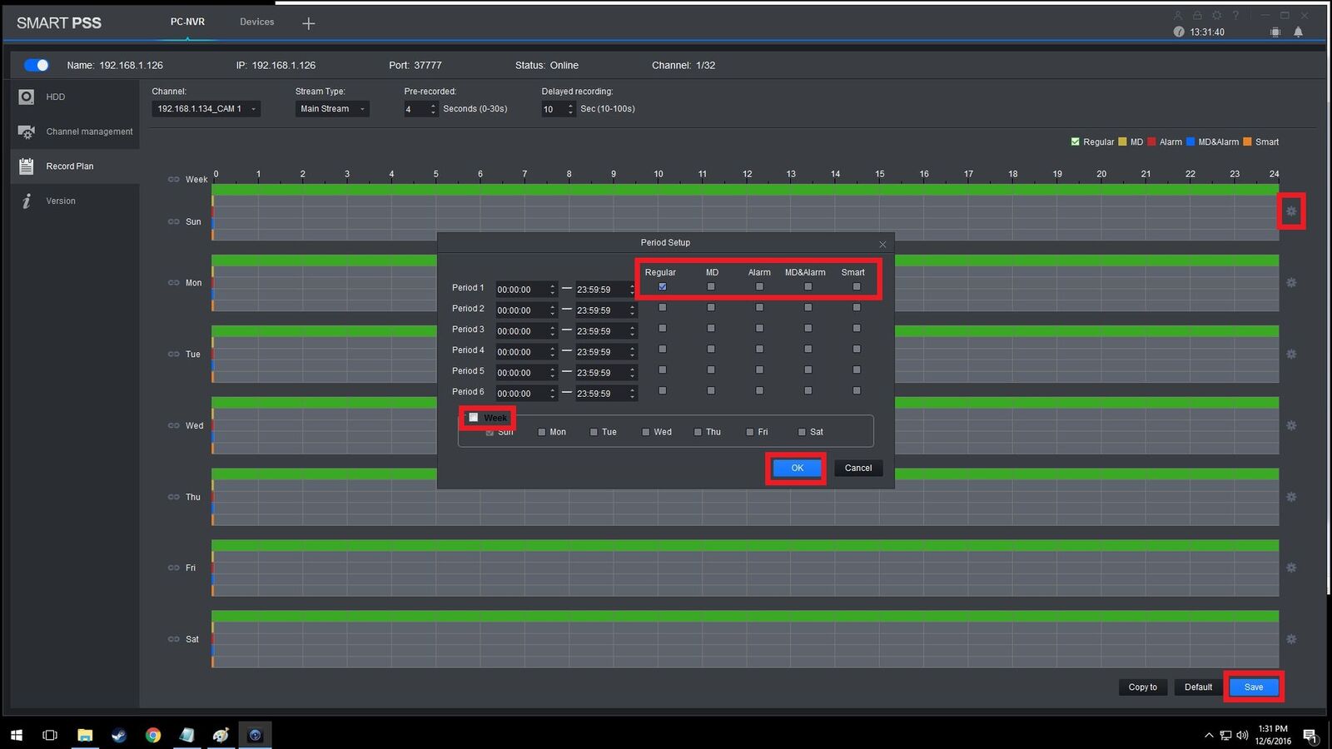Expand the Channel dropdown
1332x749 pixels.
(x=206, y=109)
